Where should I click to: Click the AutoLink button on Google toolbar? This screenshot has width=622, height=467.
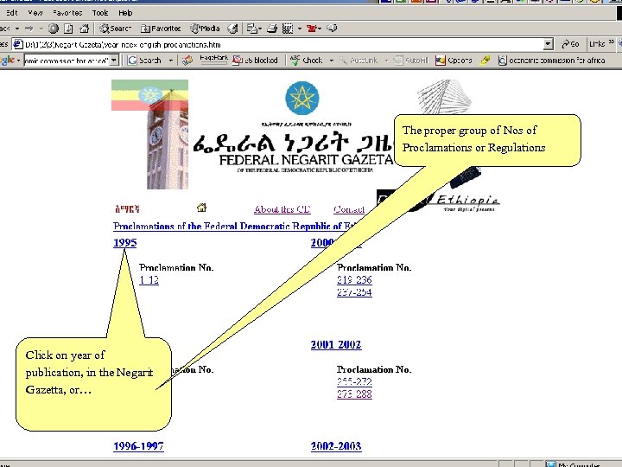tap(359, 61)
